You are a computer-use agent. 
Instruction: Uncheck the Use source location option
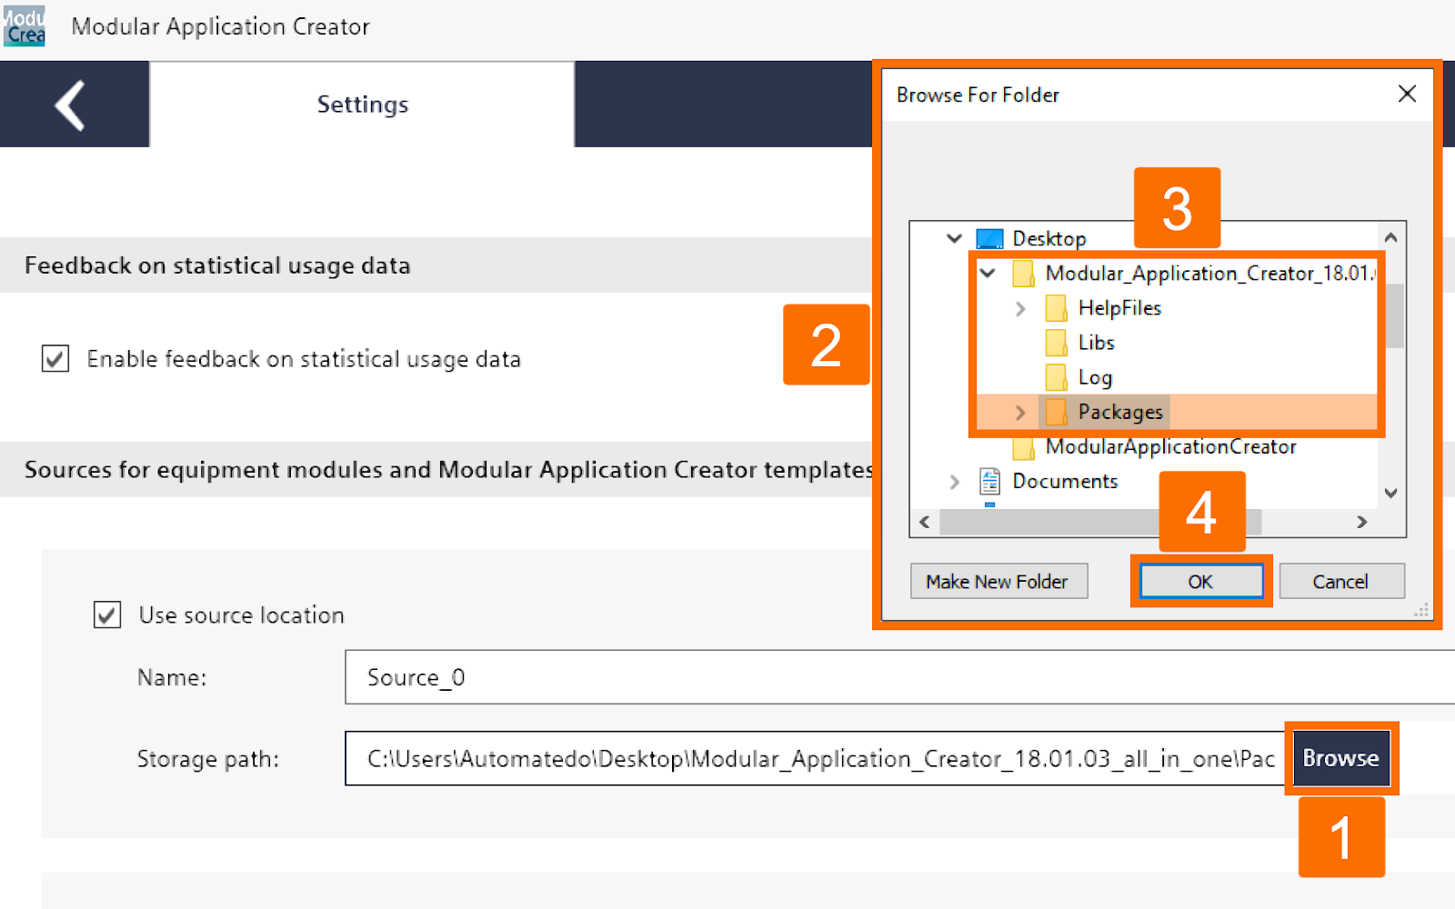pyautogui.click(x=105, y=614)
